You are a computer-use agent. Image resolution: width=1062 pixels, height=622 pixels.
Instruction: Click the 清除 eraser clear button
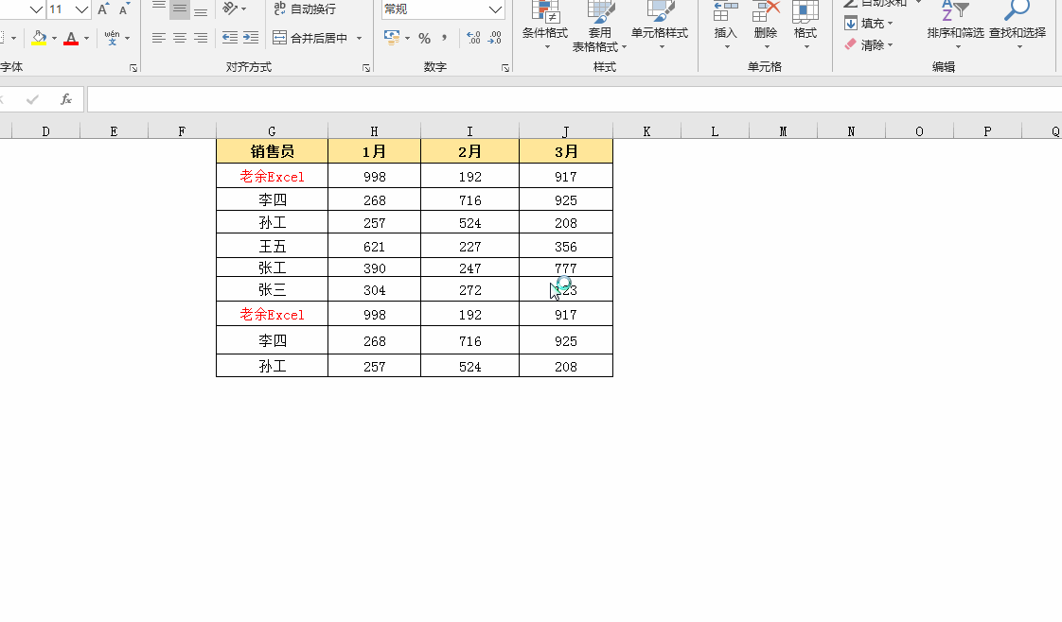click(x=868, y=45)
